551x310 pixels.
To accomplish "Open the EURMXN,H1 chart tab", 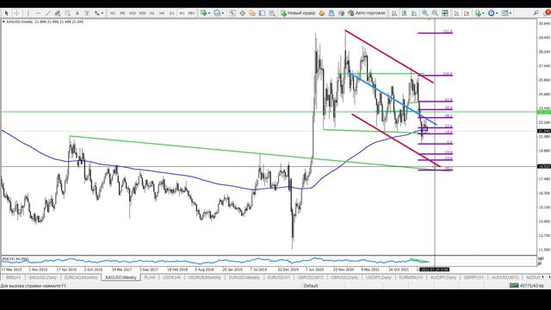I will click(411, 277).
